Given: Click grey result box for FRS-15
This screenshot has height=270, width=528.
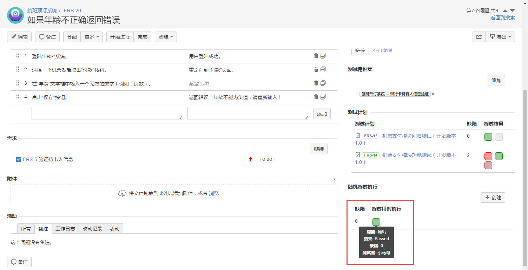Looking at the screenshot, I should 499,137.
